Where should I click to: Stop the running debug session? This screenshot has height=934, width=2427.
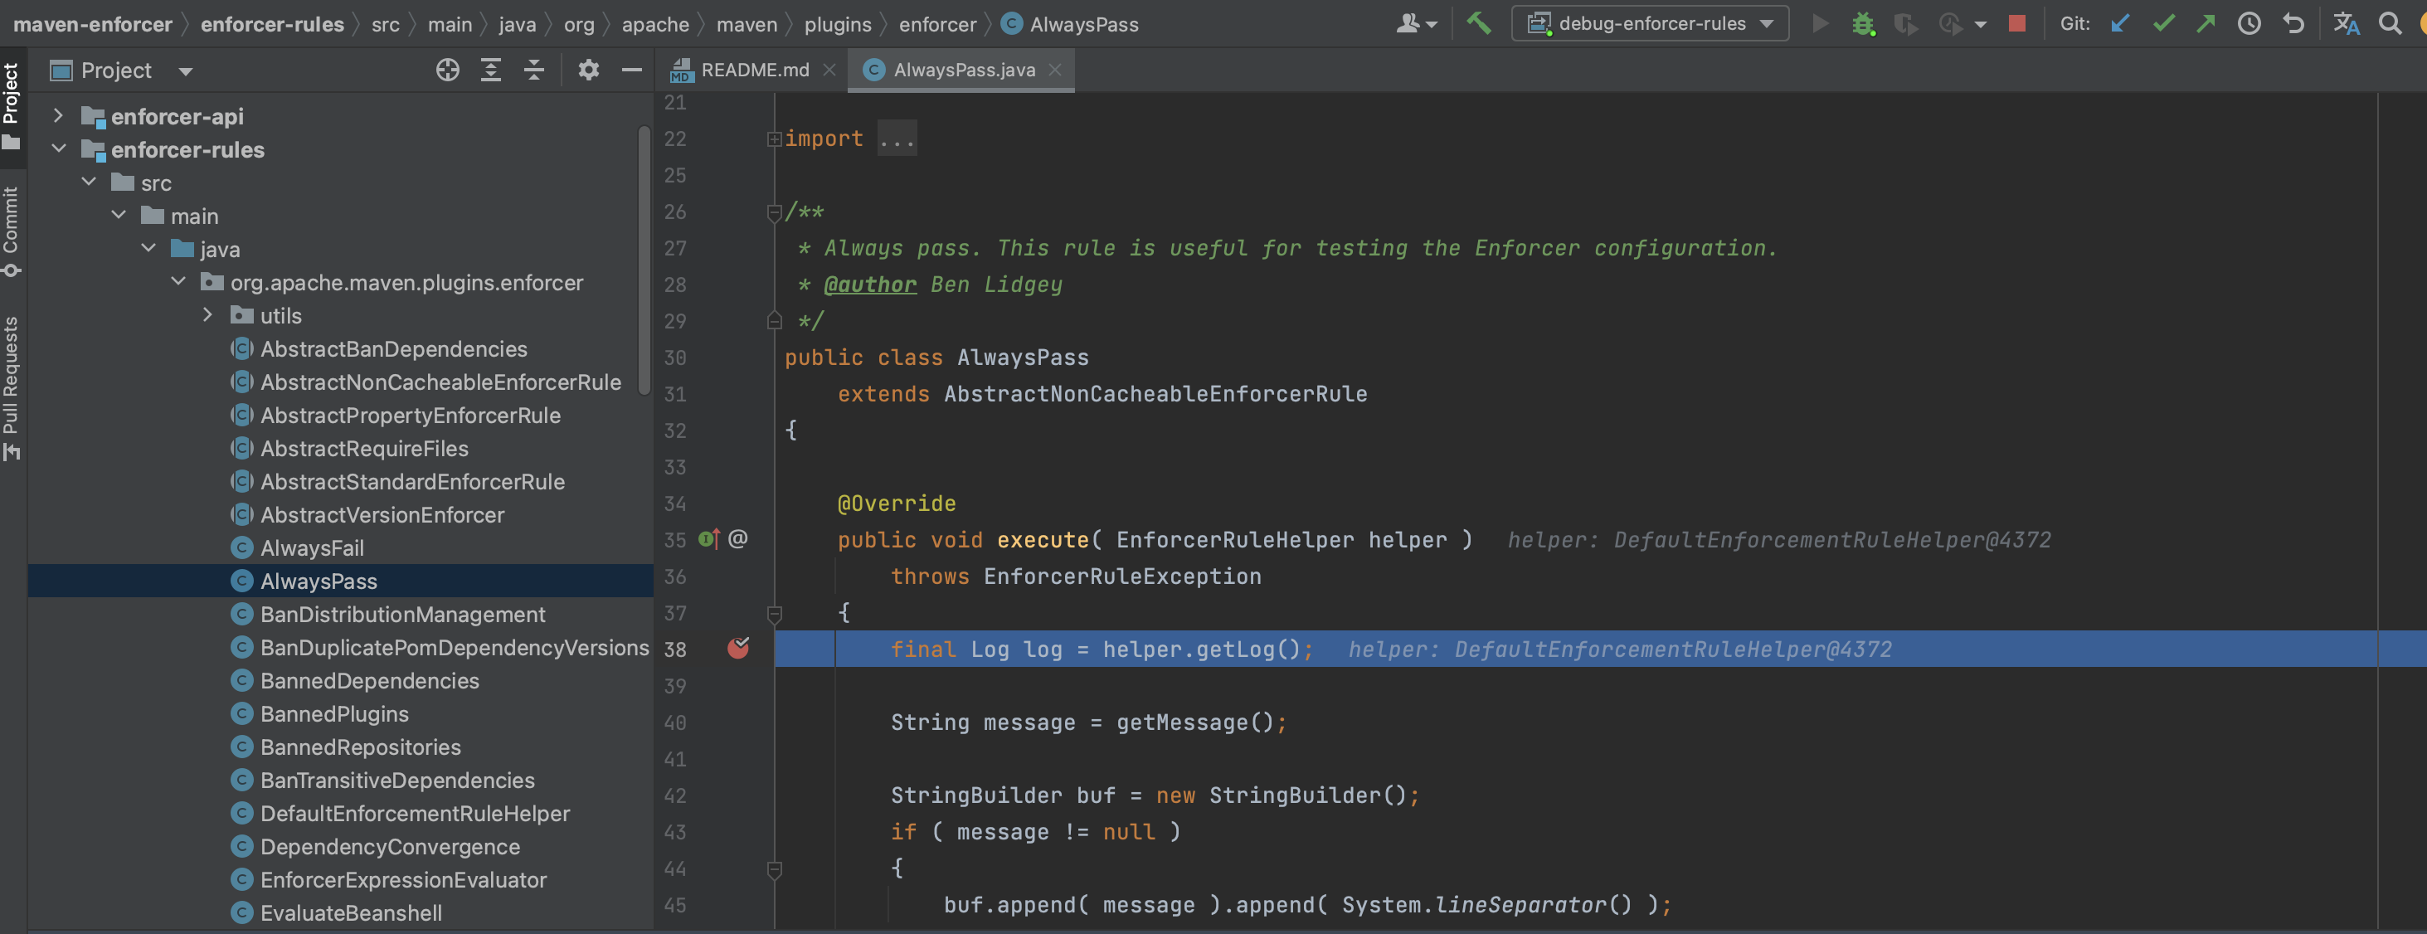[x=2016, y=23]
